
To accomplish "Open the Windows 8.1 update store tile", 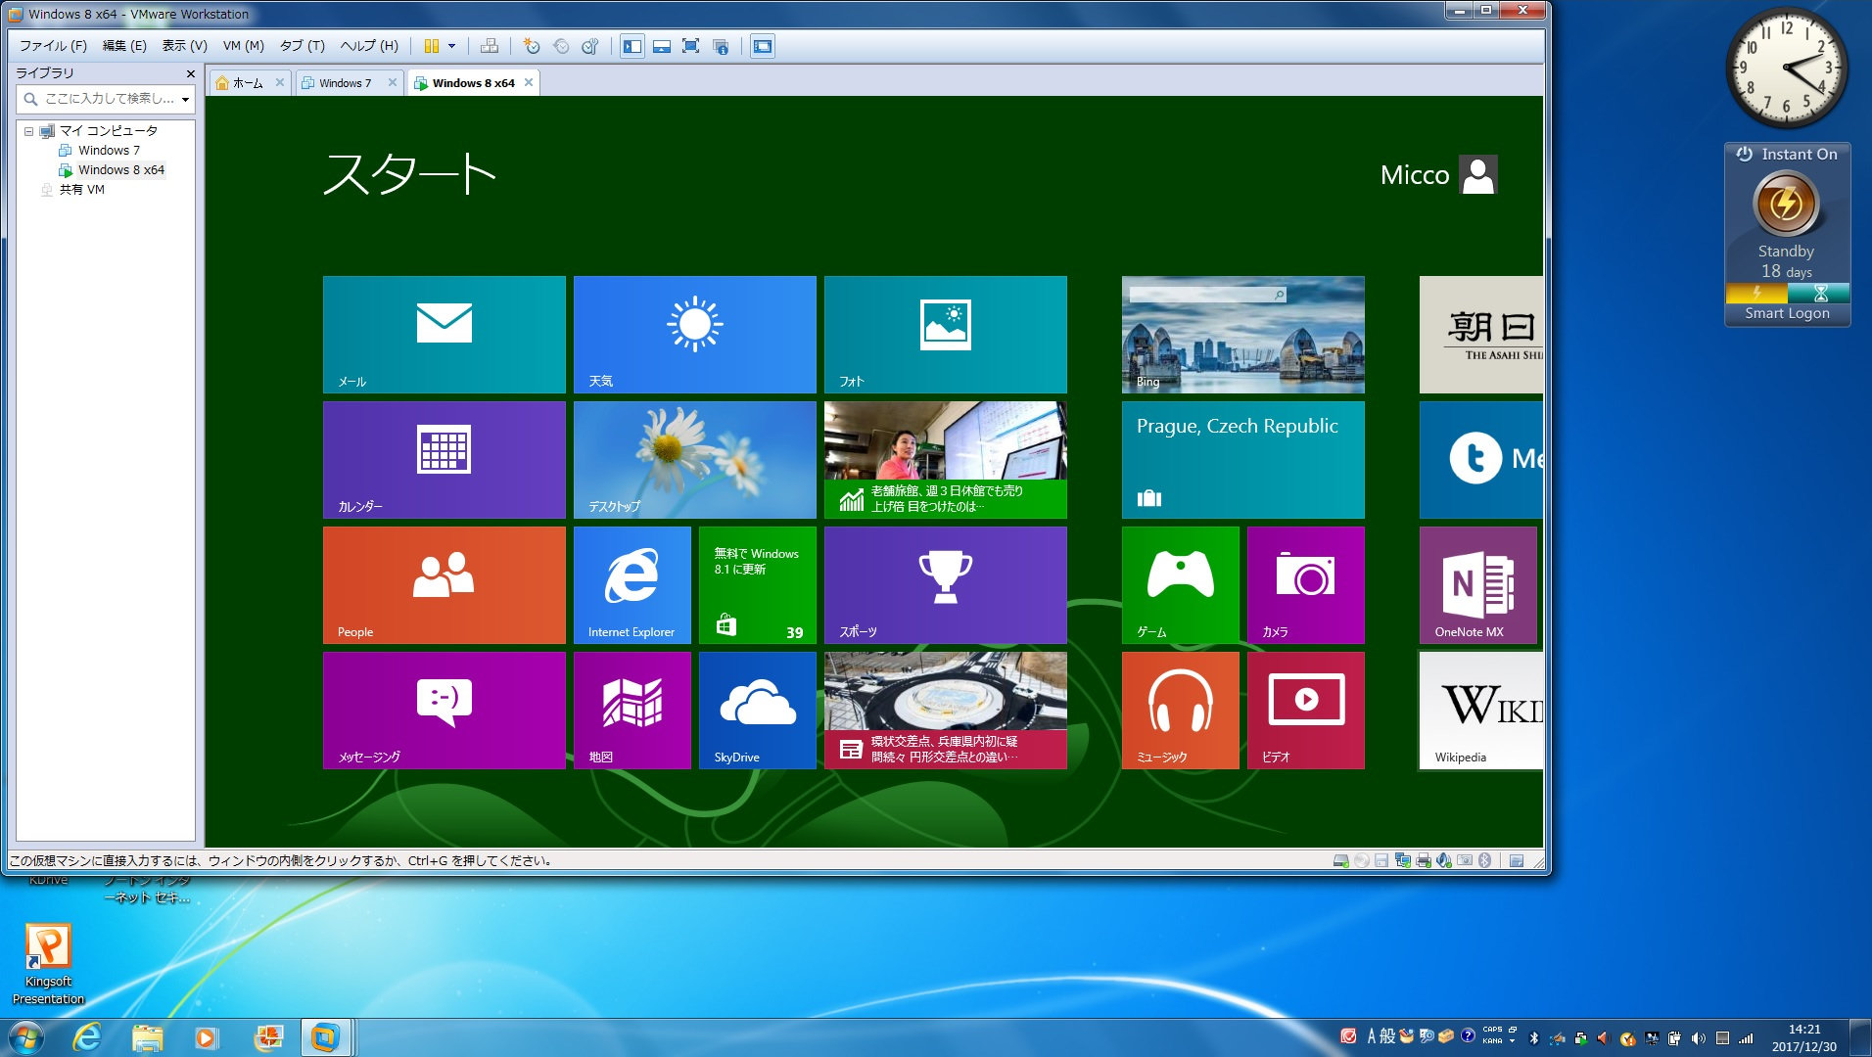I will click(x=758, y=585).
